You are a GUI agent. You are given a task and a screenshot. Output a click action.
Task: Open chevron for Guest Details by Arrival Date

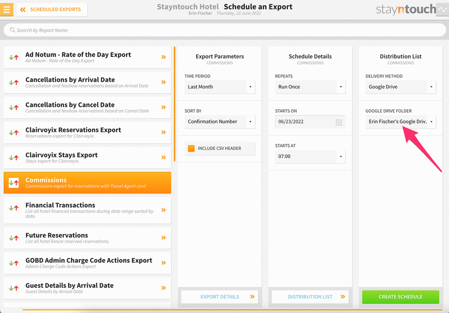(163, 288)
